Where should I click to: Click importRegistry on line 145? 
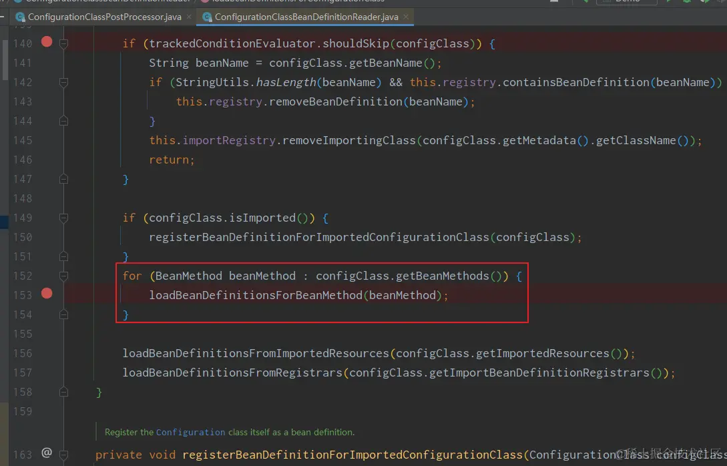click(229, 140)
